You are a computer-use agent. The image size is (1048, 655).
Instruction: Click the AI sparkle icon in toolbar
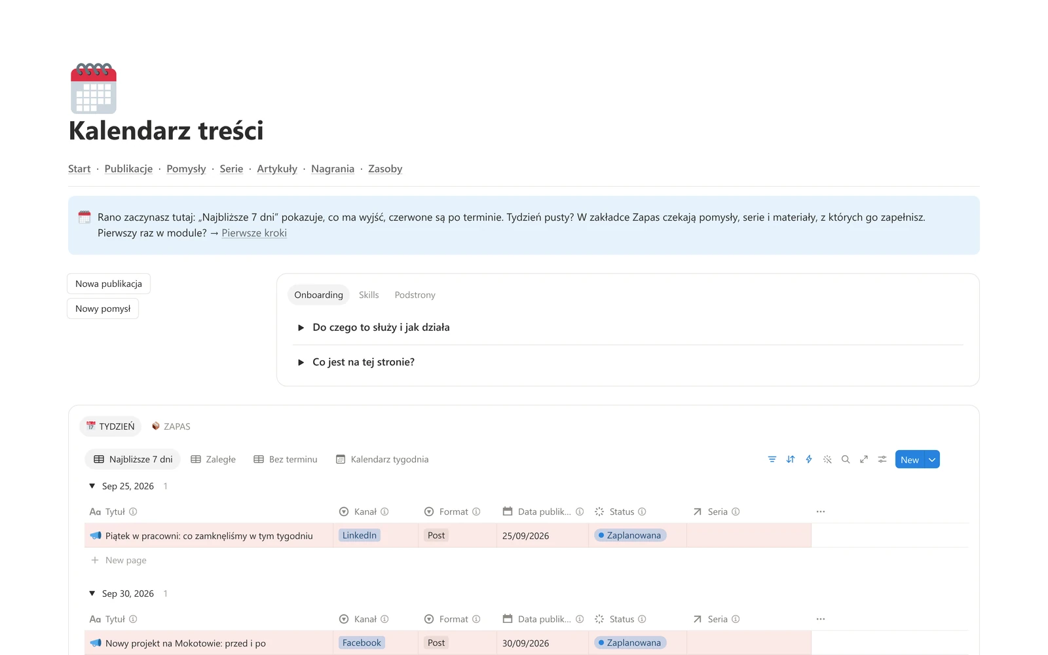(827, 460)
